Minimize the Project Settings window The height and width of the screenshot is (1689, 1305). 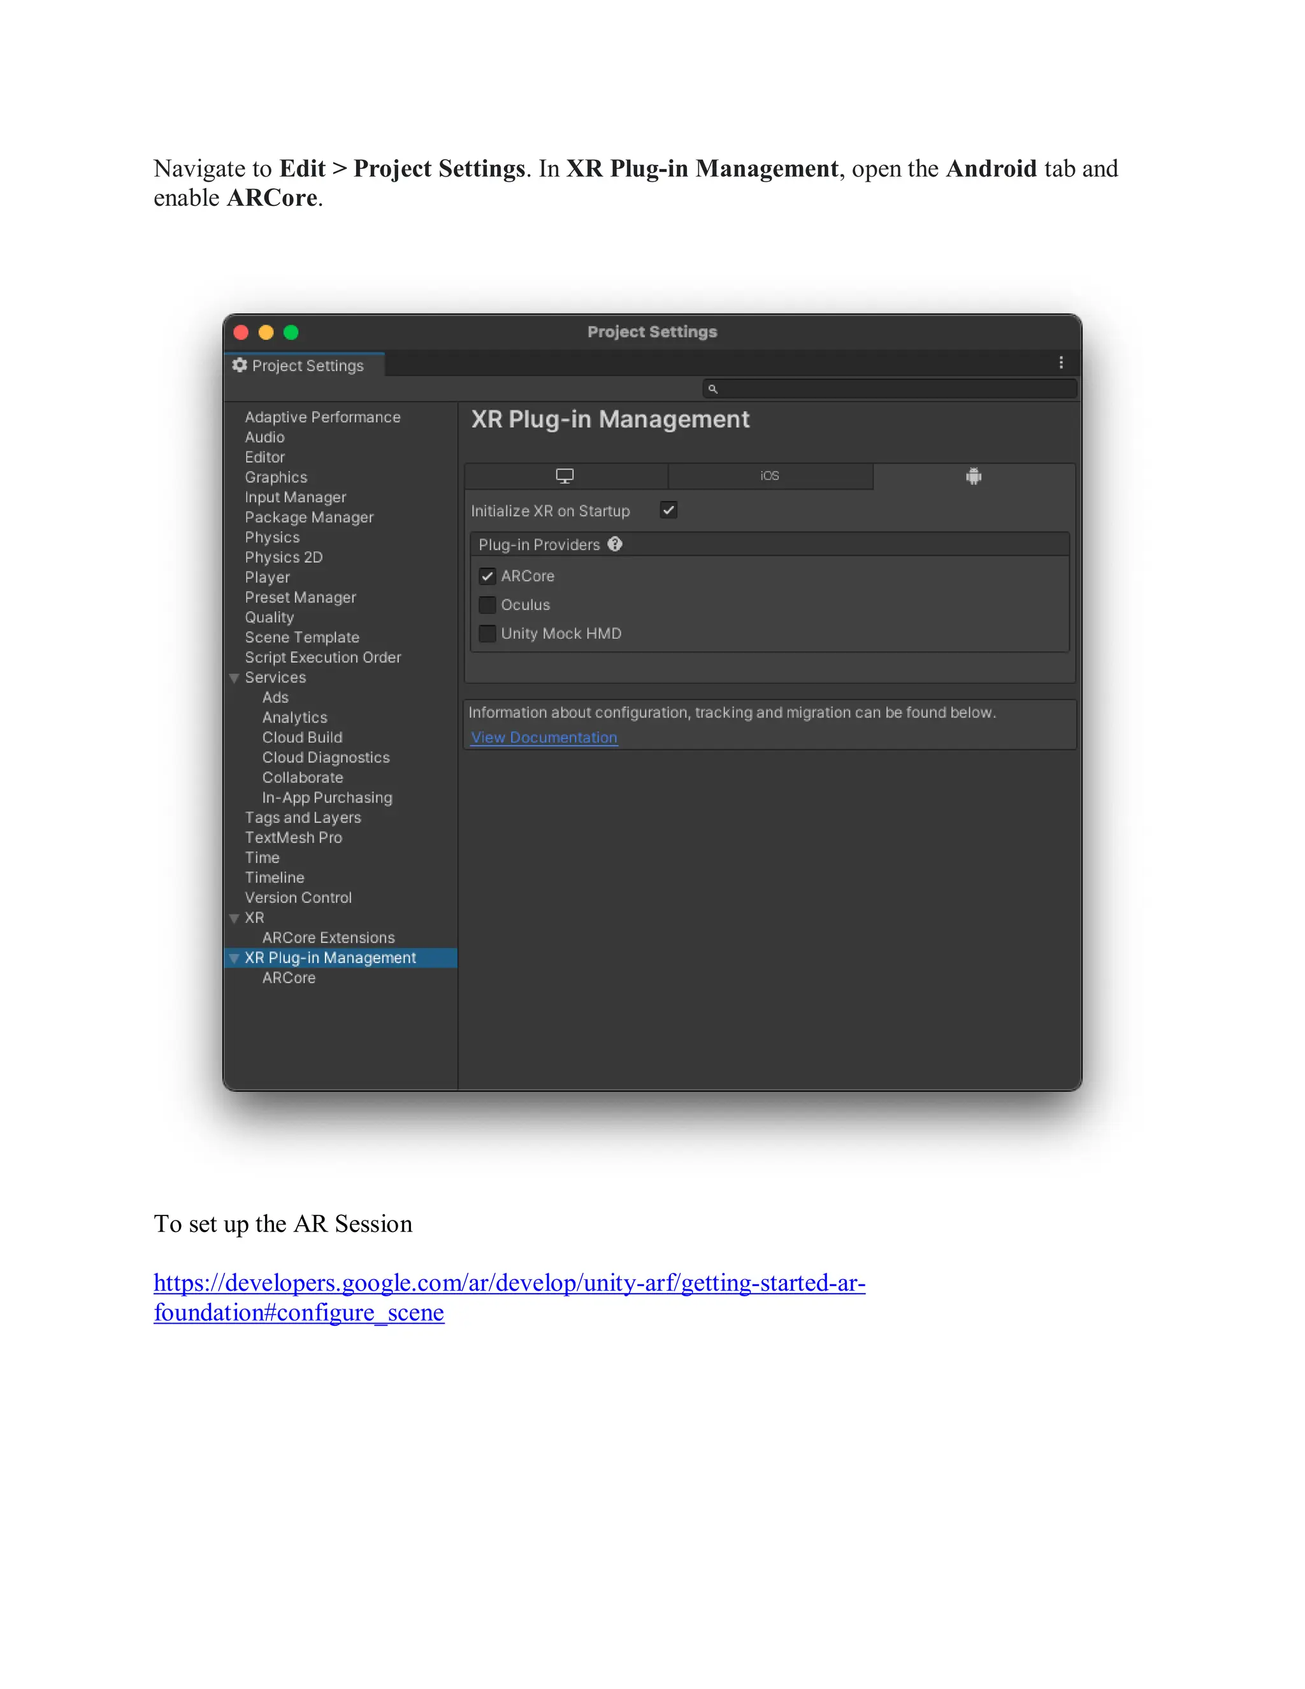(x=266, y=333)
